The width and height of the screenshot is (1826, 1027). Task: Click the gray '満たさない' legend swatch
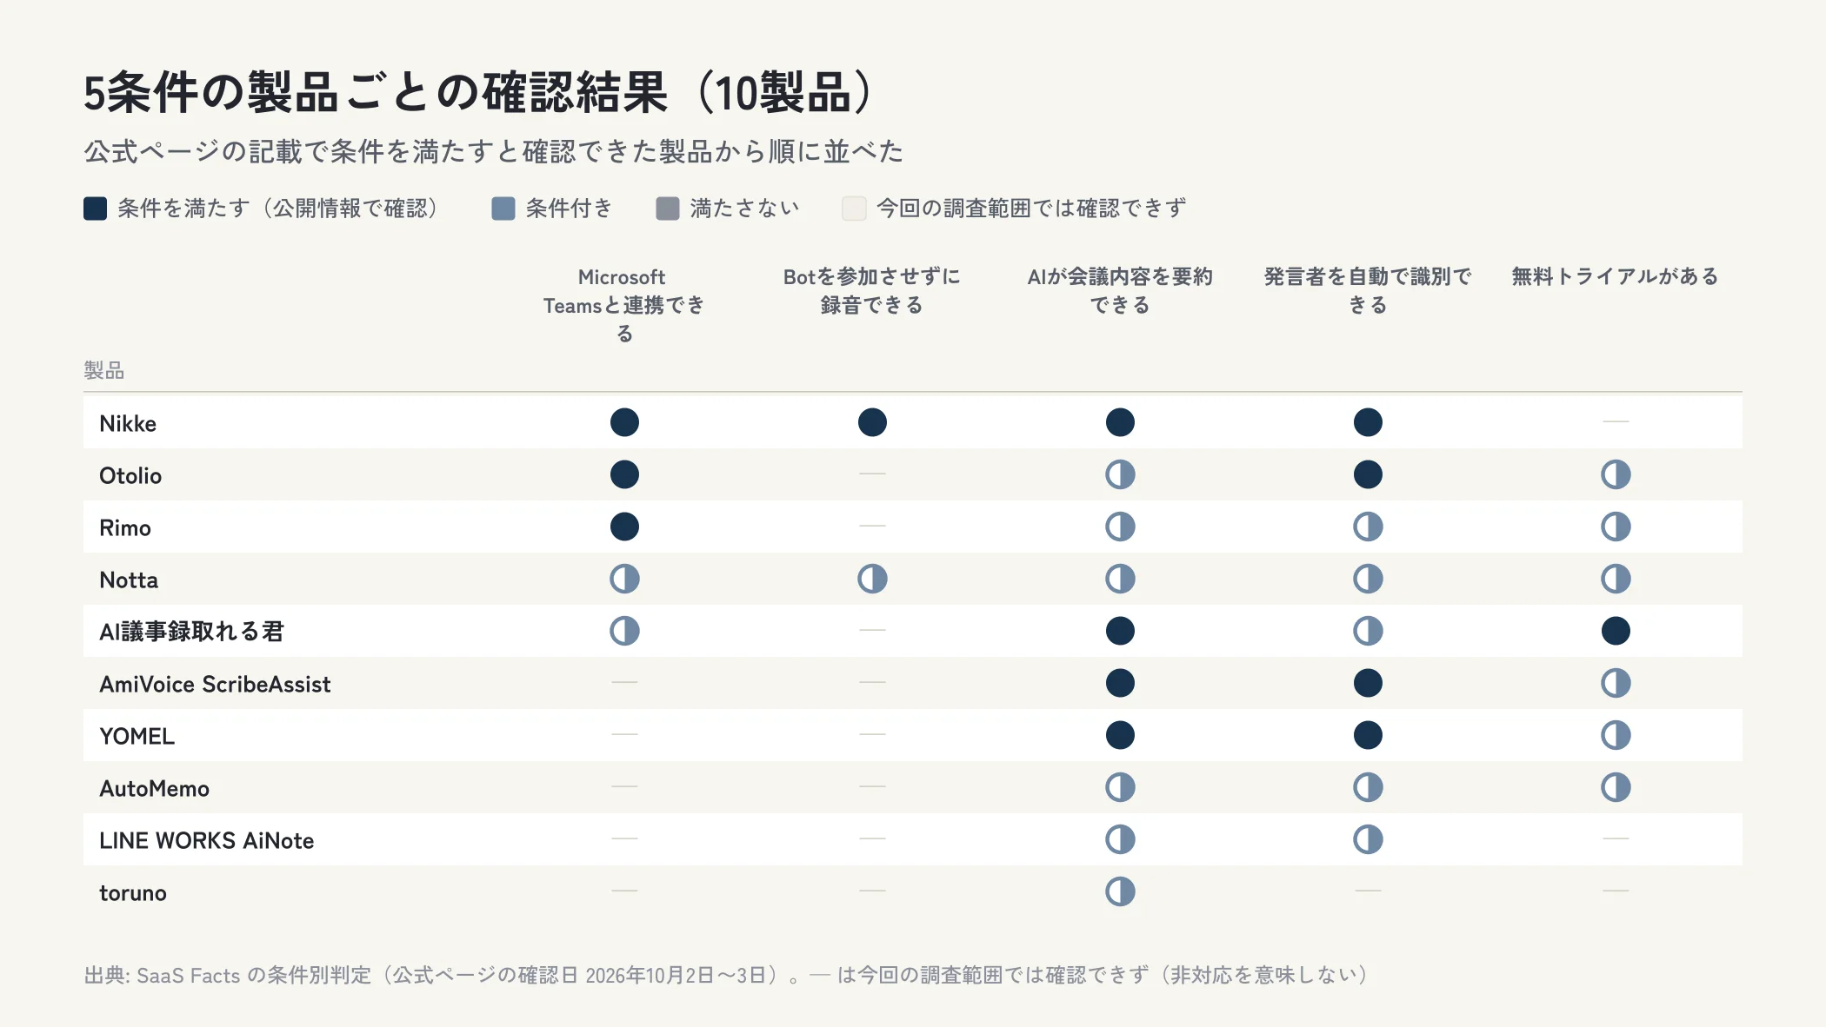coord(668,209)
